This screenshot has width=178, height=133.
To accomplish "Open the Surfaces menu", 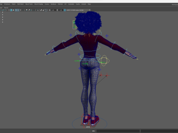I will [x=53, y=4].
